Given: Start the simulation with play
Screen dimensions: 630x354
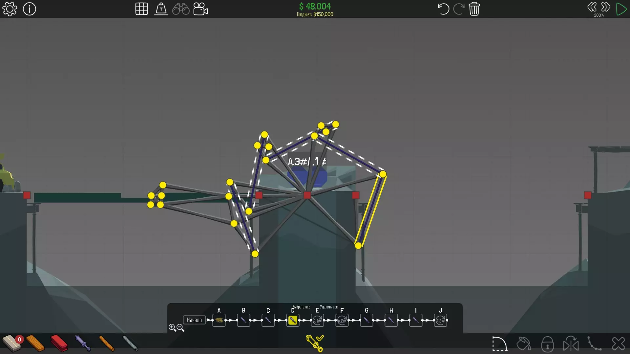Looking at the screenshot, I should 621,9.
